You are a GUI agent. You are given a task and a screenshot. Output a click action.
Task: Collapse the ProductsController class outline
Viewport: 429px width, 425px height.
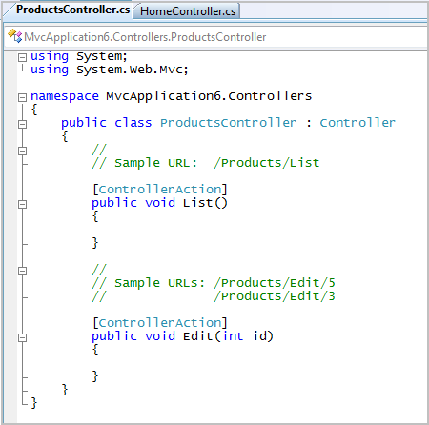(22, 124)
